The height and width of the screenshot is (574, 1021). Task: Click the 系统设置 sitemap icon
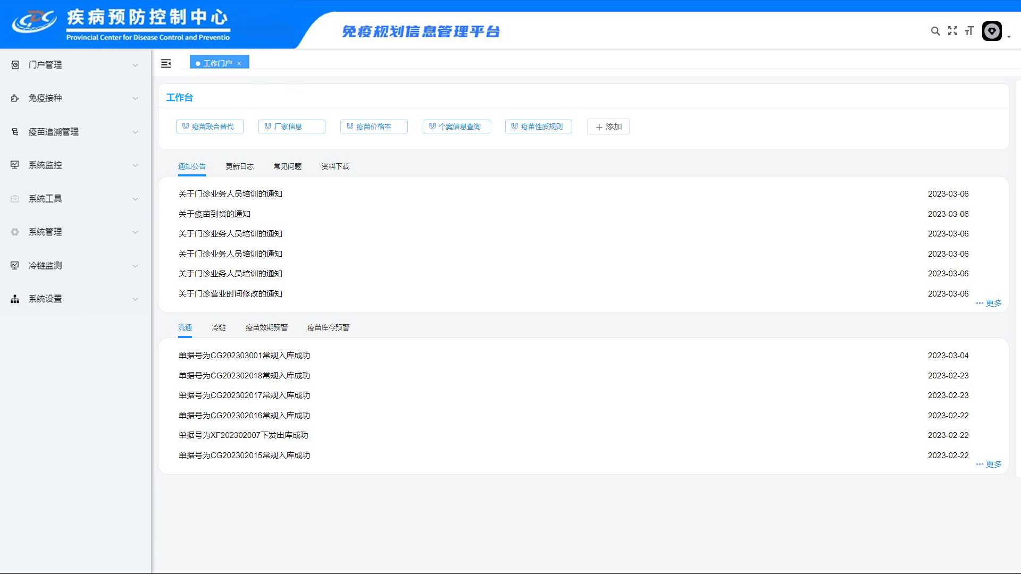15,299
